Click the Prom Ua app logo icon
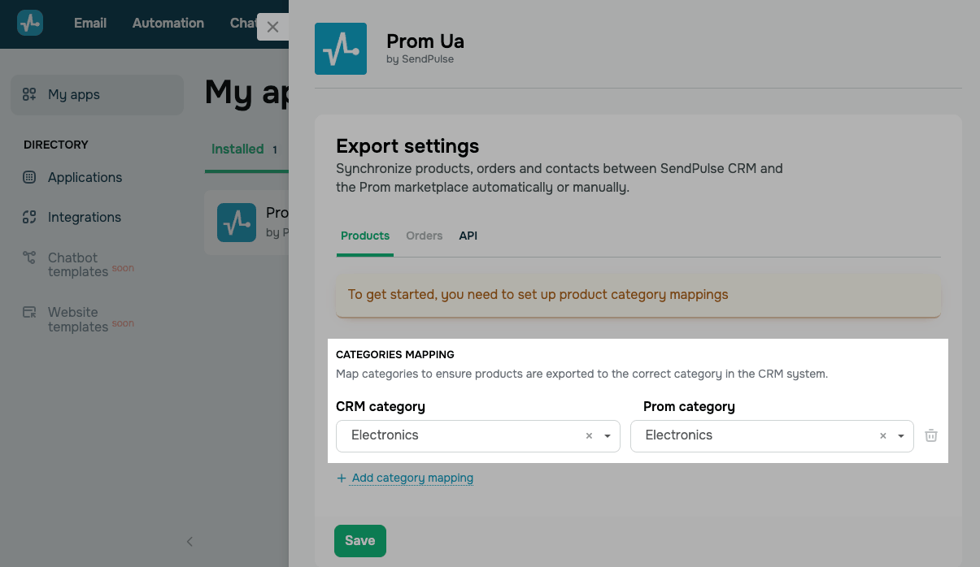 (341, 49)
